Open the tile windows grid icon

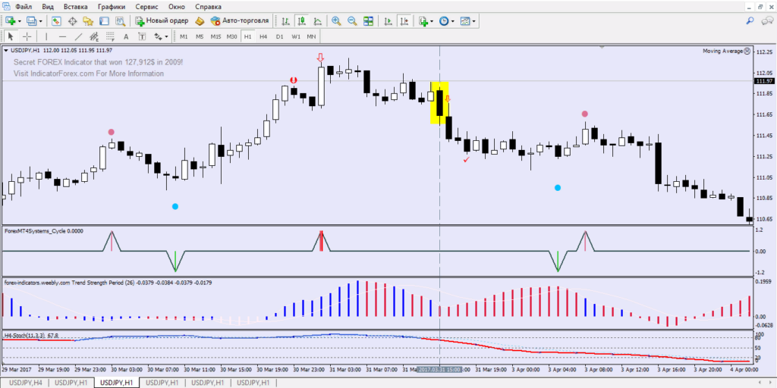[370, 21]
